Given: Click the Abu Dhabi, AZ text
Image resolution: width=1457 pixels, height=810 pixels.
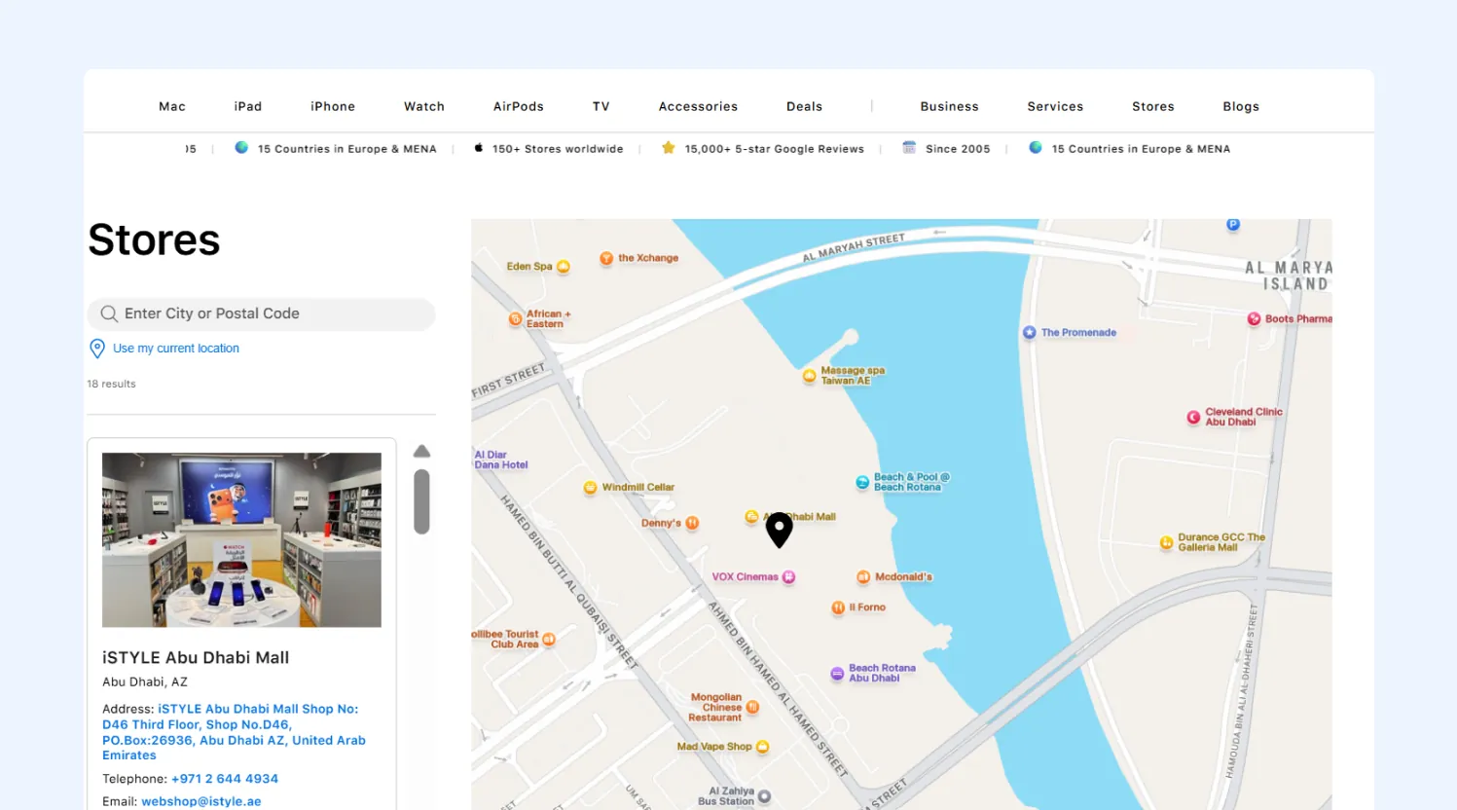Looking at the screenshot, I should 145,682.
